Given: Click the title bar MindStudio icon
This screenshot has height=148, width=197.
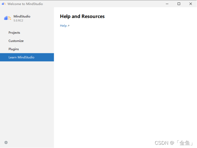Looking at the screenshot, I should pyautogui.click(x=4, y=4).
